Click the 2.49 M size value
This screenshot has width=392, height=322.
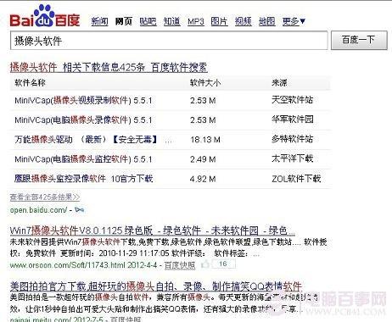[203, 159]
